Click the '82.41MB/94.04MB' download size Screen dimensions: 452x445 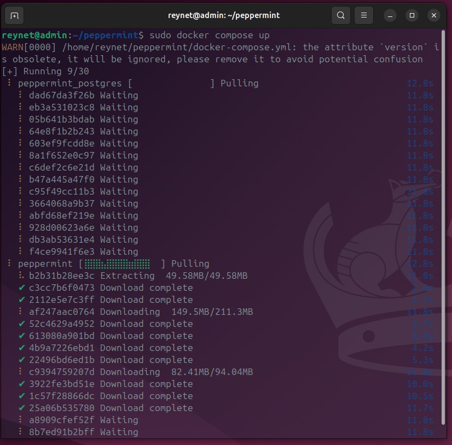(212, 372)
